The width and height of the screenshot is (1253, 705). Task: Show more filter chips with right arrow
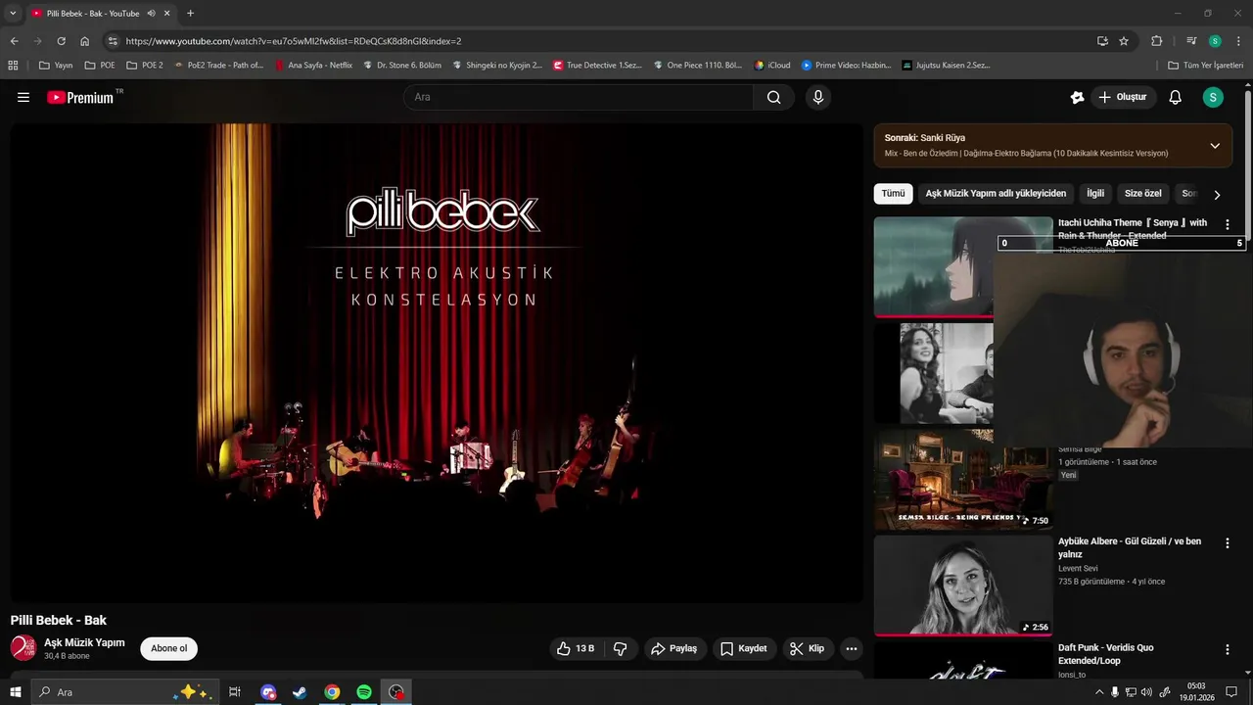pyautogui.click(x=1217, y=194)
